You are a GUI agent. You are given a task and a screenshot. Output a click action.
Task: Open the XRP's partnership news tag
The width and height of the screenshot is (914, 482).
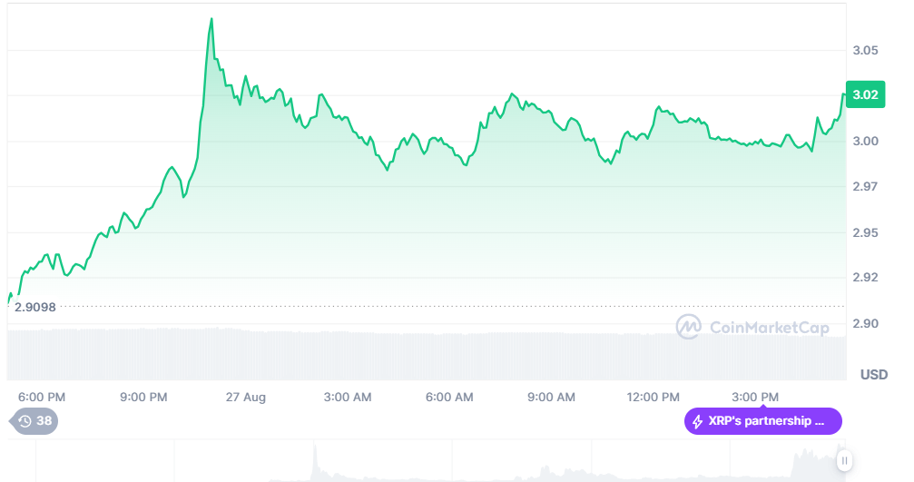pos(763,421)
